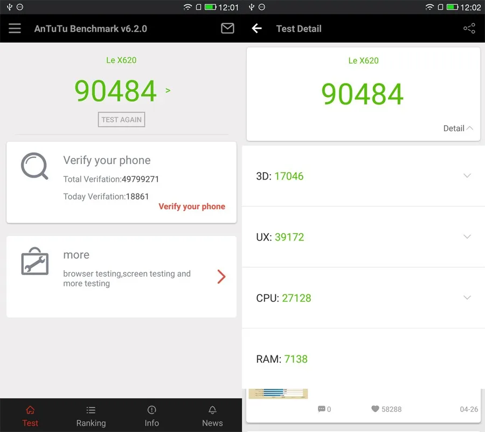This screenshot has height=432, width=485.
Task: Go back with the Test Detail arrow
Action: coord(257,29)
